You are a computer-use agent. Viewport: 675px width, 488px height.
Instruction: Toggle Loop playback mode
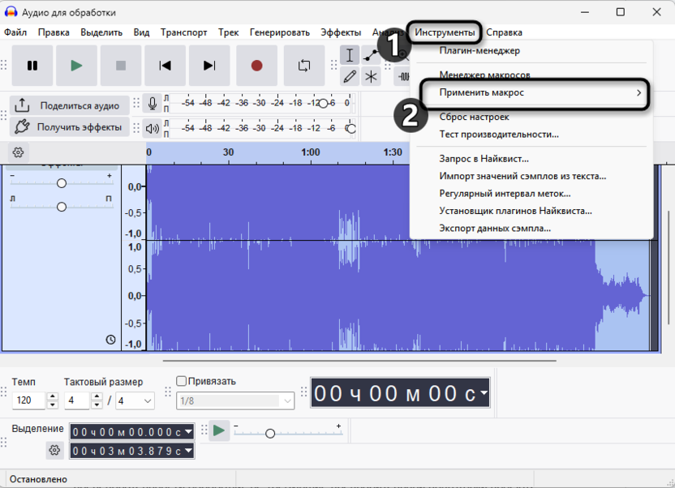[x=303, y=66]
